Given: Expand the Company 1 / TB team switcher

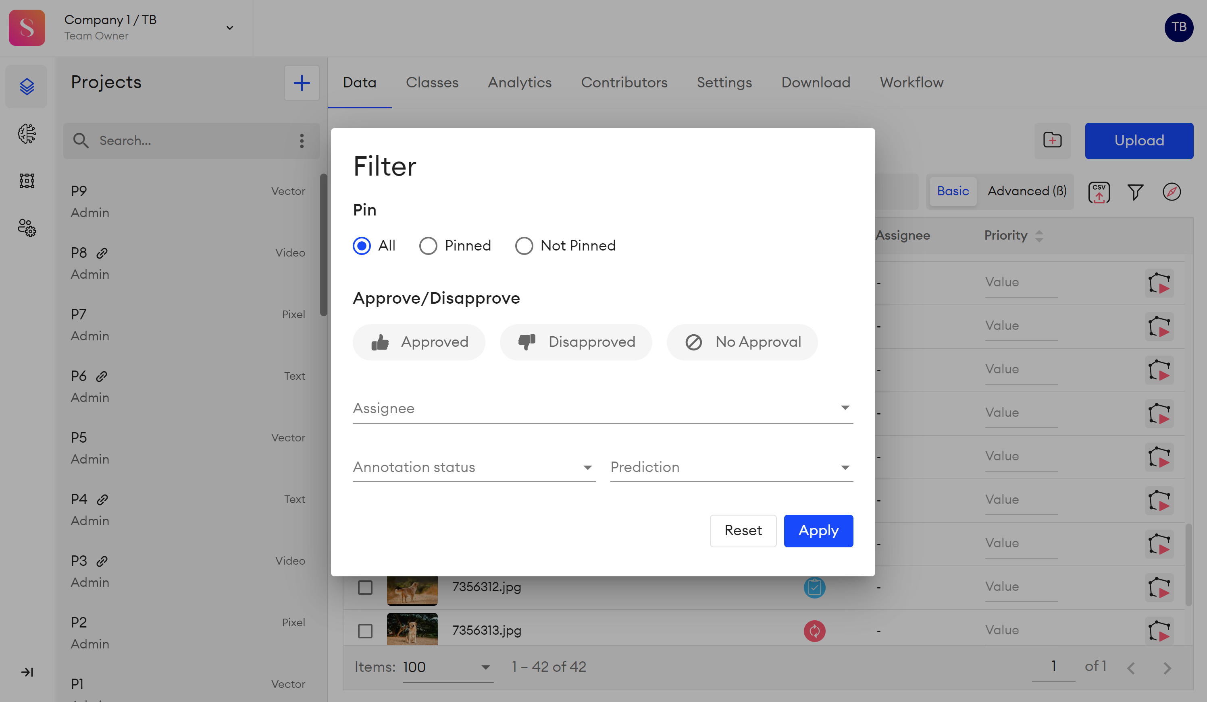Looking at the screenshot, I should click(230, 28).
